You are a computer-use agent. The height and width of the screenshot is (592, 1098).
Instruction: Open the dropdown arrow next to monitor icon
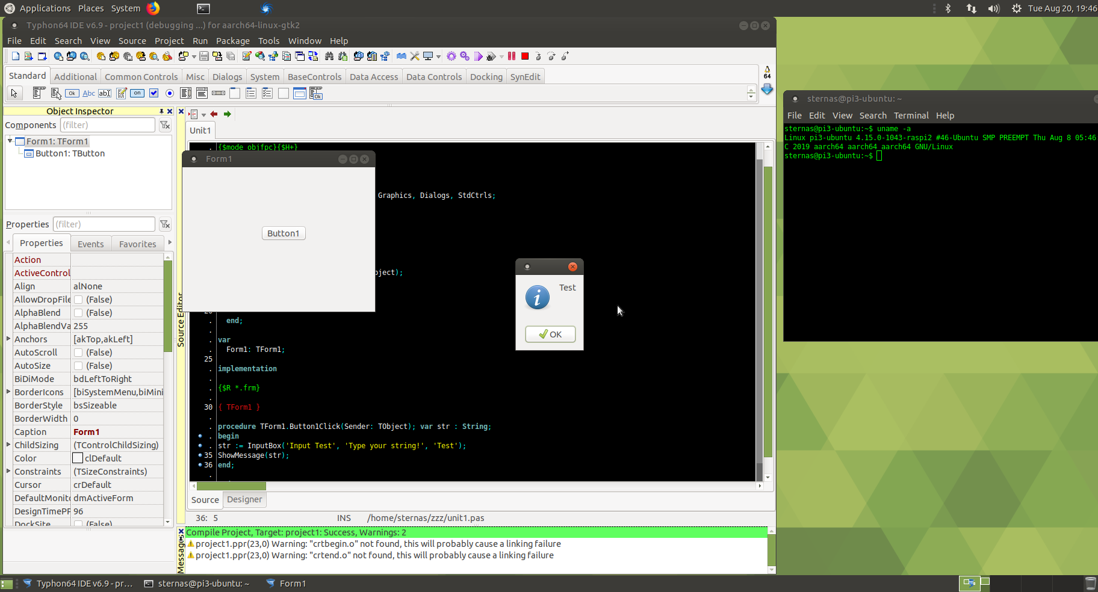click(x=438, y=57)
